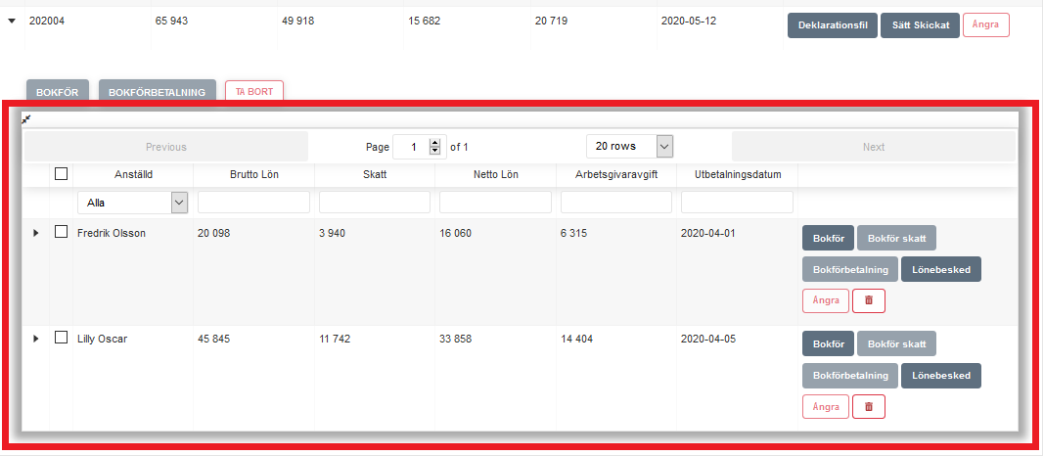Image resolution: width=1044 pixels, height=456 pixels.
Task: Expand the Lilly Oscar row details
Action: tap(36, 339)
